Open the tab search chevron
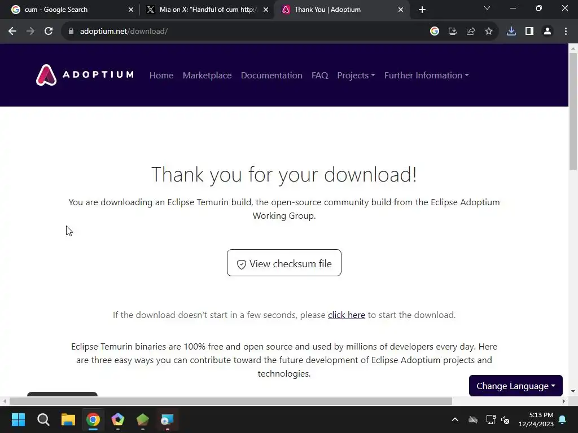Viewport: 578px width, 433px height. [x=487, y=8]
